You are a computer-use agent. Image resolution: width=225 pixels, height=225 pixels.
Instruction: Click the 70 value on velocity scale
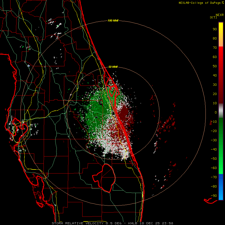tap(215, 48)
